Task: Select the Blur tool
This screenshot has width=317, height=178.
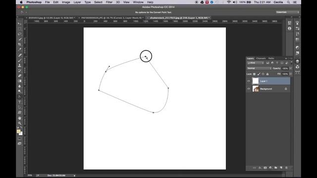Action: [x=20, y=86]
